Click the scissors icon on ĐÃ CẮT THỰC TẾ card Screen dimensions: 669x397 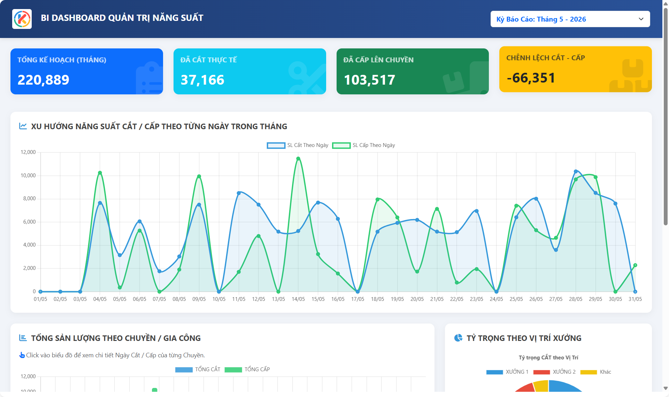pos(307,78)
